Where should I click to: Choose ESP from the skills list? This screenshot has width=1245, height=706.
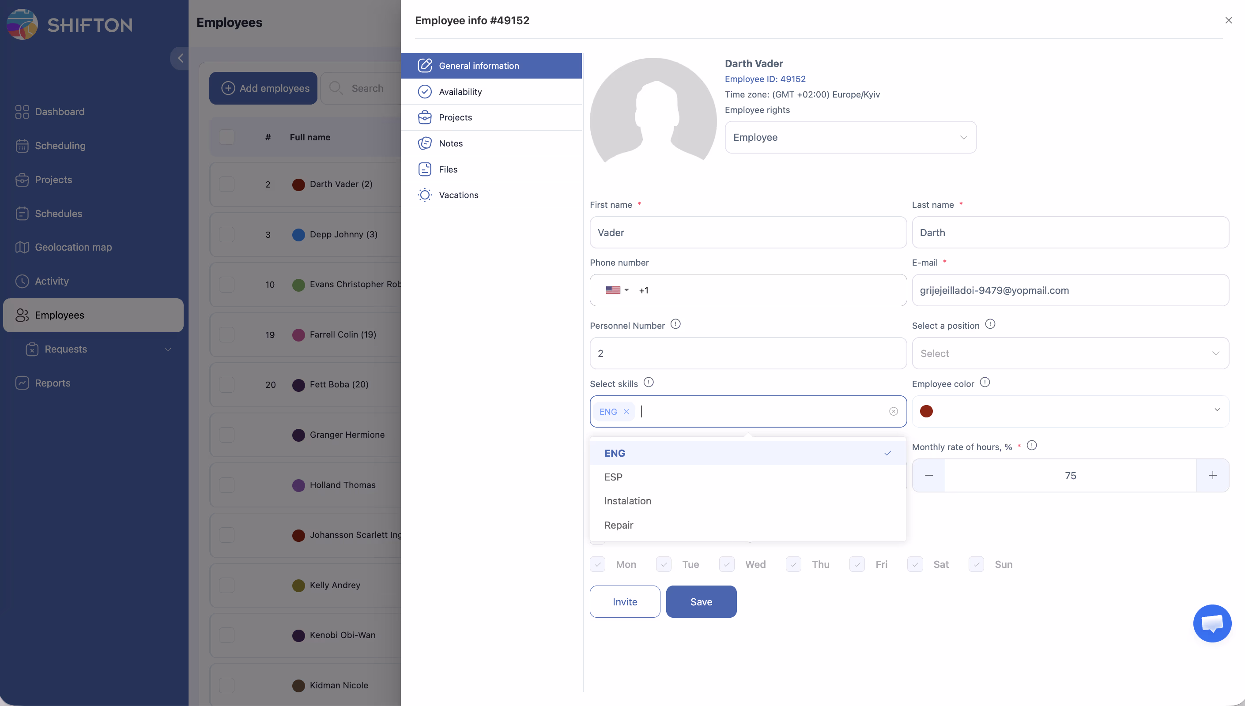[613, 477]
